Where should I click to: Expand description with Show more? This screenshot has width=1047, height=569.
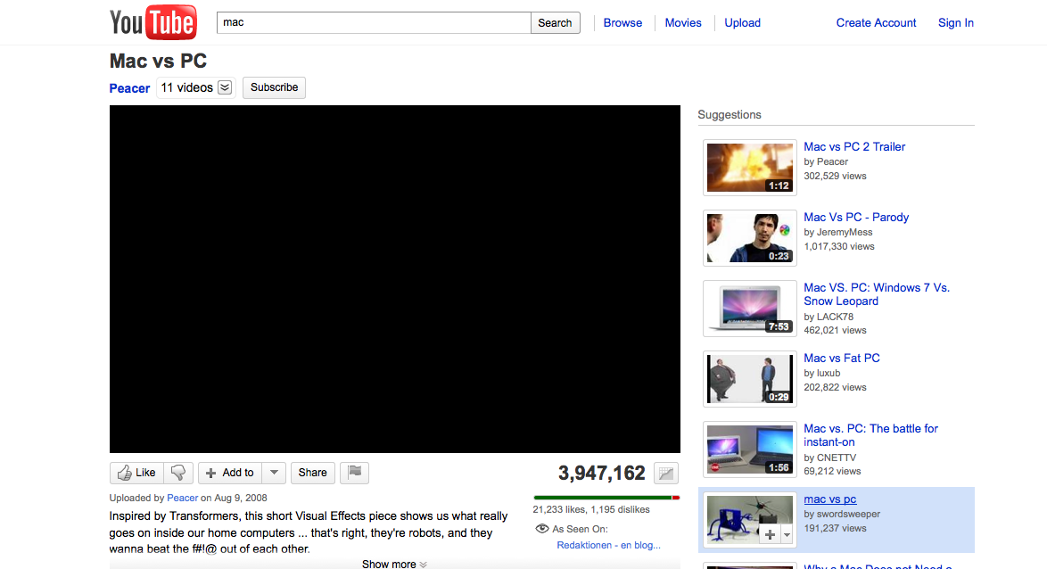pos(394,564)
